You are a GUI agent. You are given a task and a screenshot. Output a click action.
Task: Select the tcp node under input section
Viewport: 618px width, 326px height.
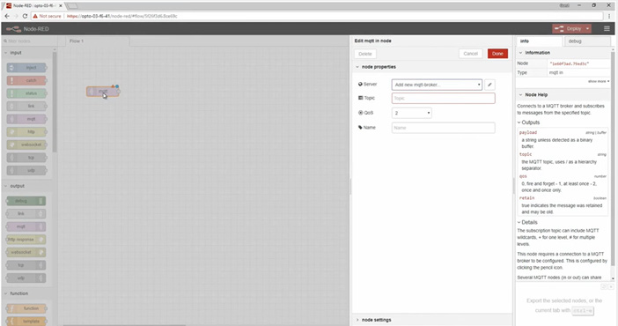point(26,158)
